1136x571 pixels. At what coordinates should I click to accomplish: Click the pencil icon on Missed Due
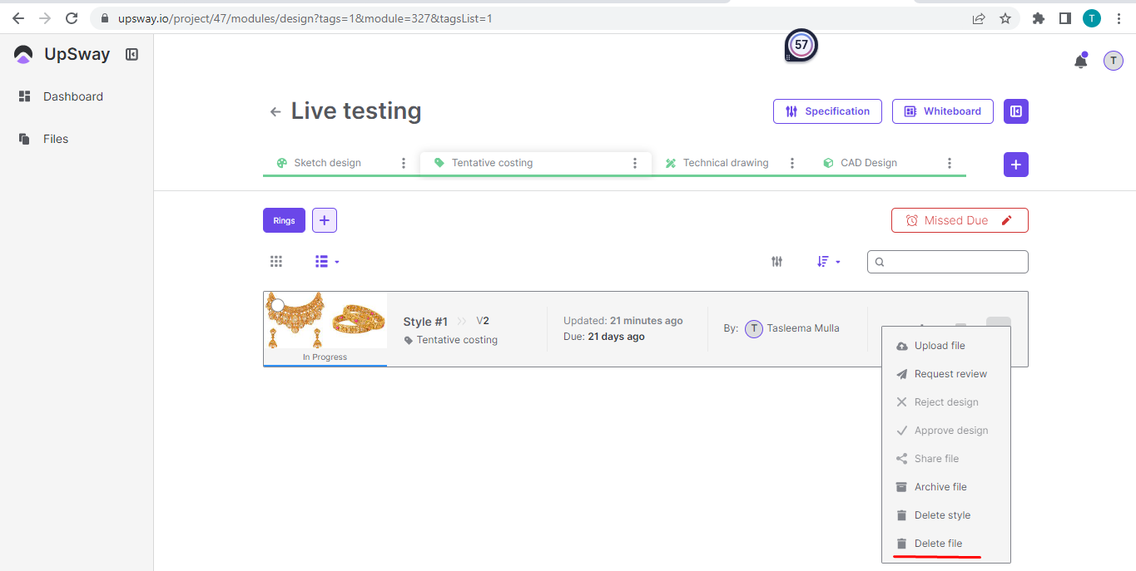1007,220
